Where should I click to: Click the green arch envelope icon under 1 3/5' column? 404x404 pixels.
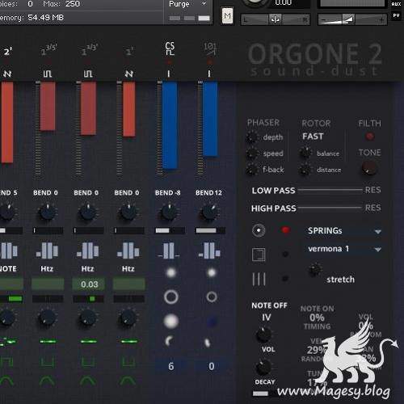click(x=47, y=381)
